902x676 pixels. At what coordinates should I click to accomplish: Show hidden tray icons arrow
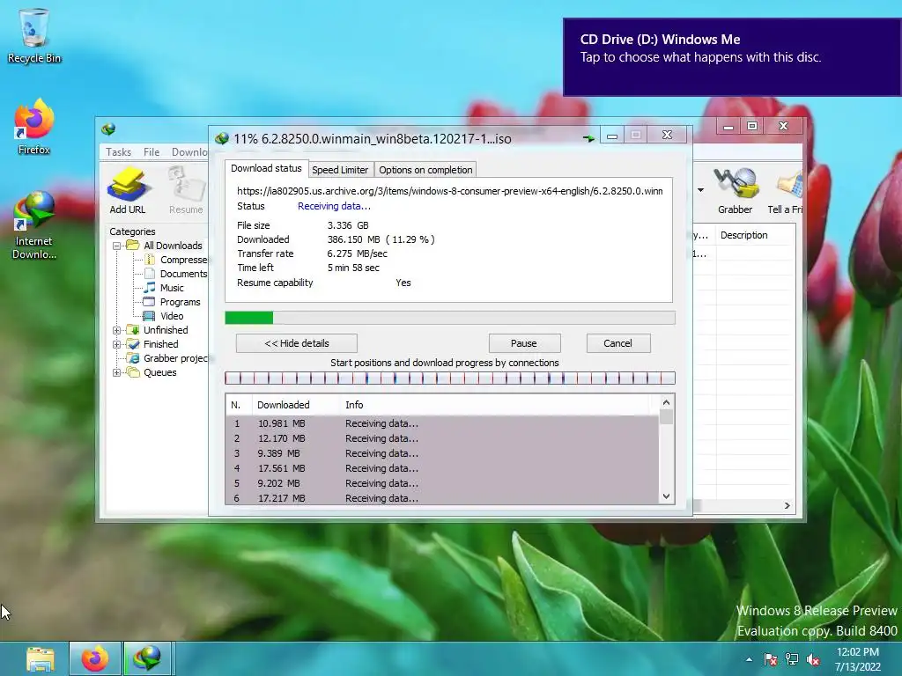(749, 659)
